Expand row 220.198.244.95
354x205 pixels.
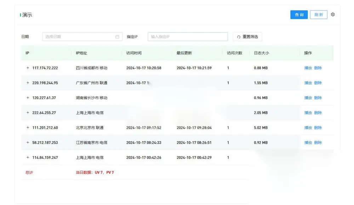pyautogui.click(x=28, y=82)
